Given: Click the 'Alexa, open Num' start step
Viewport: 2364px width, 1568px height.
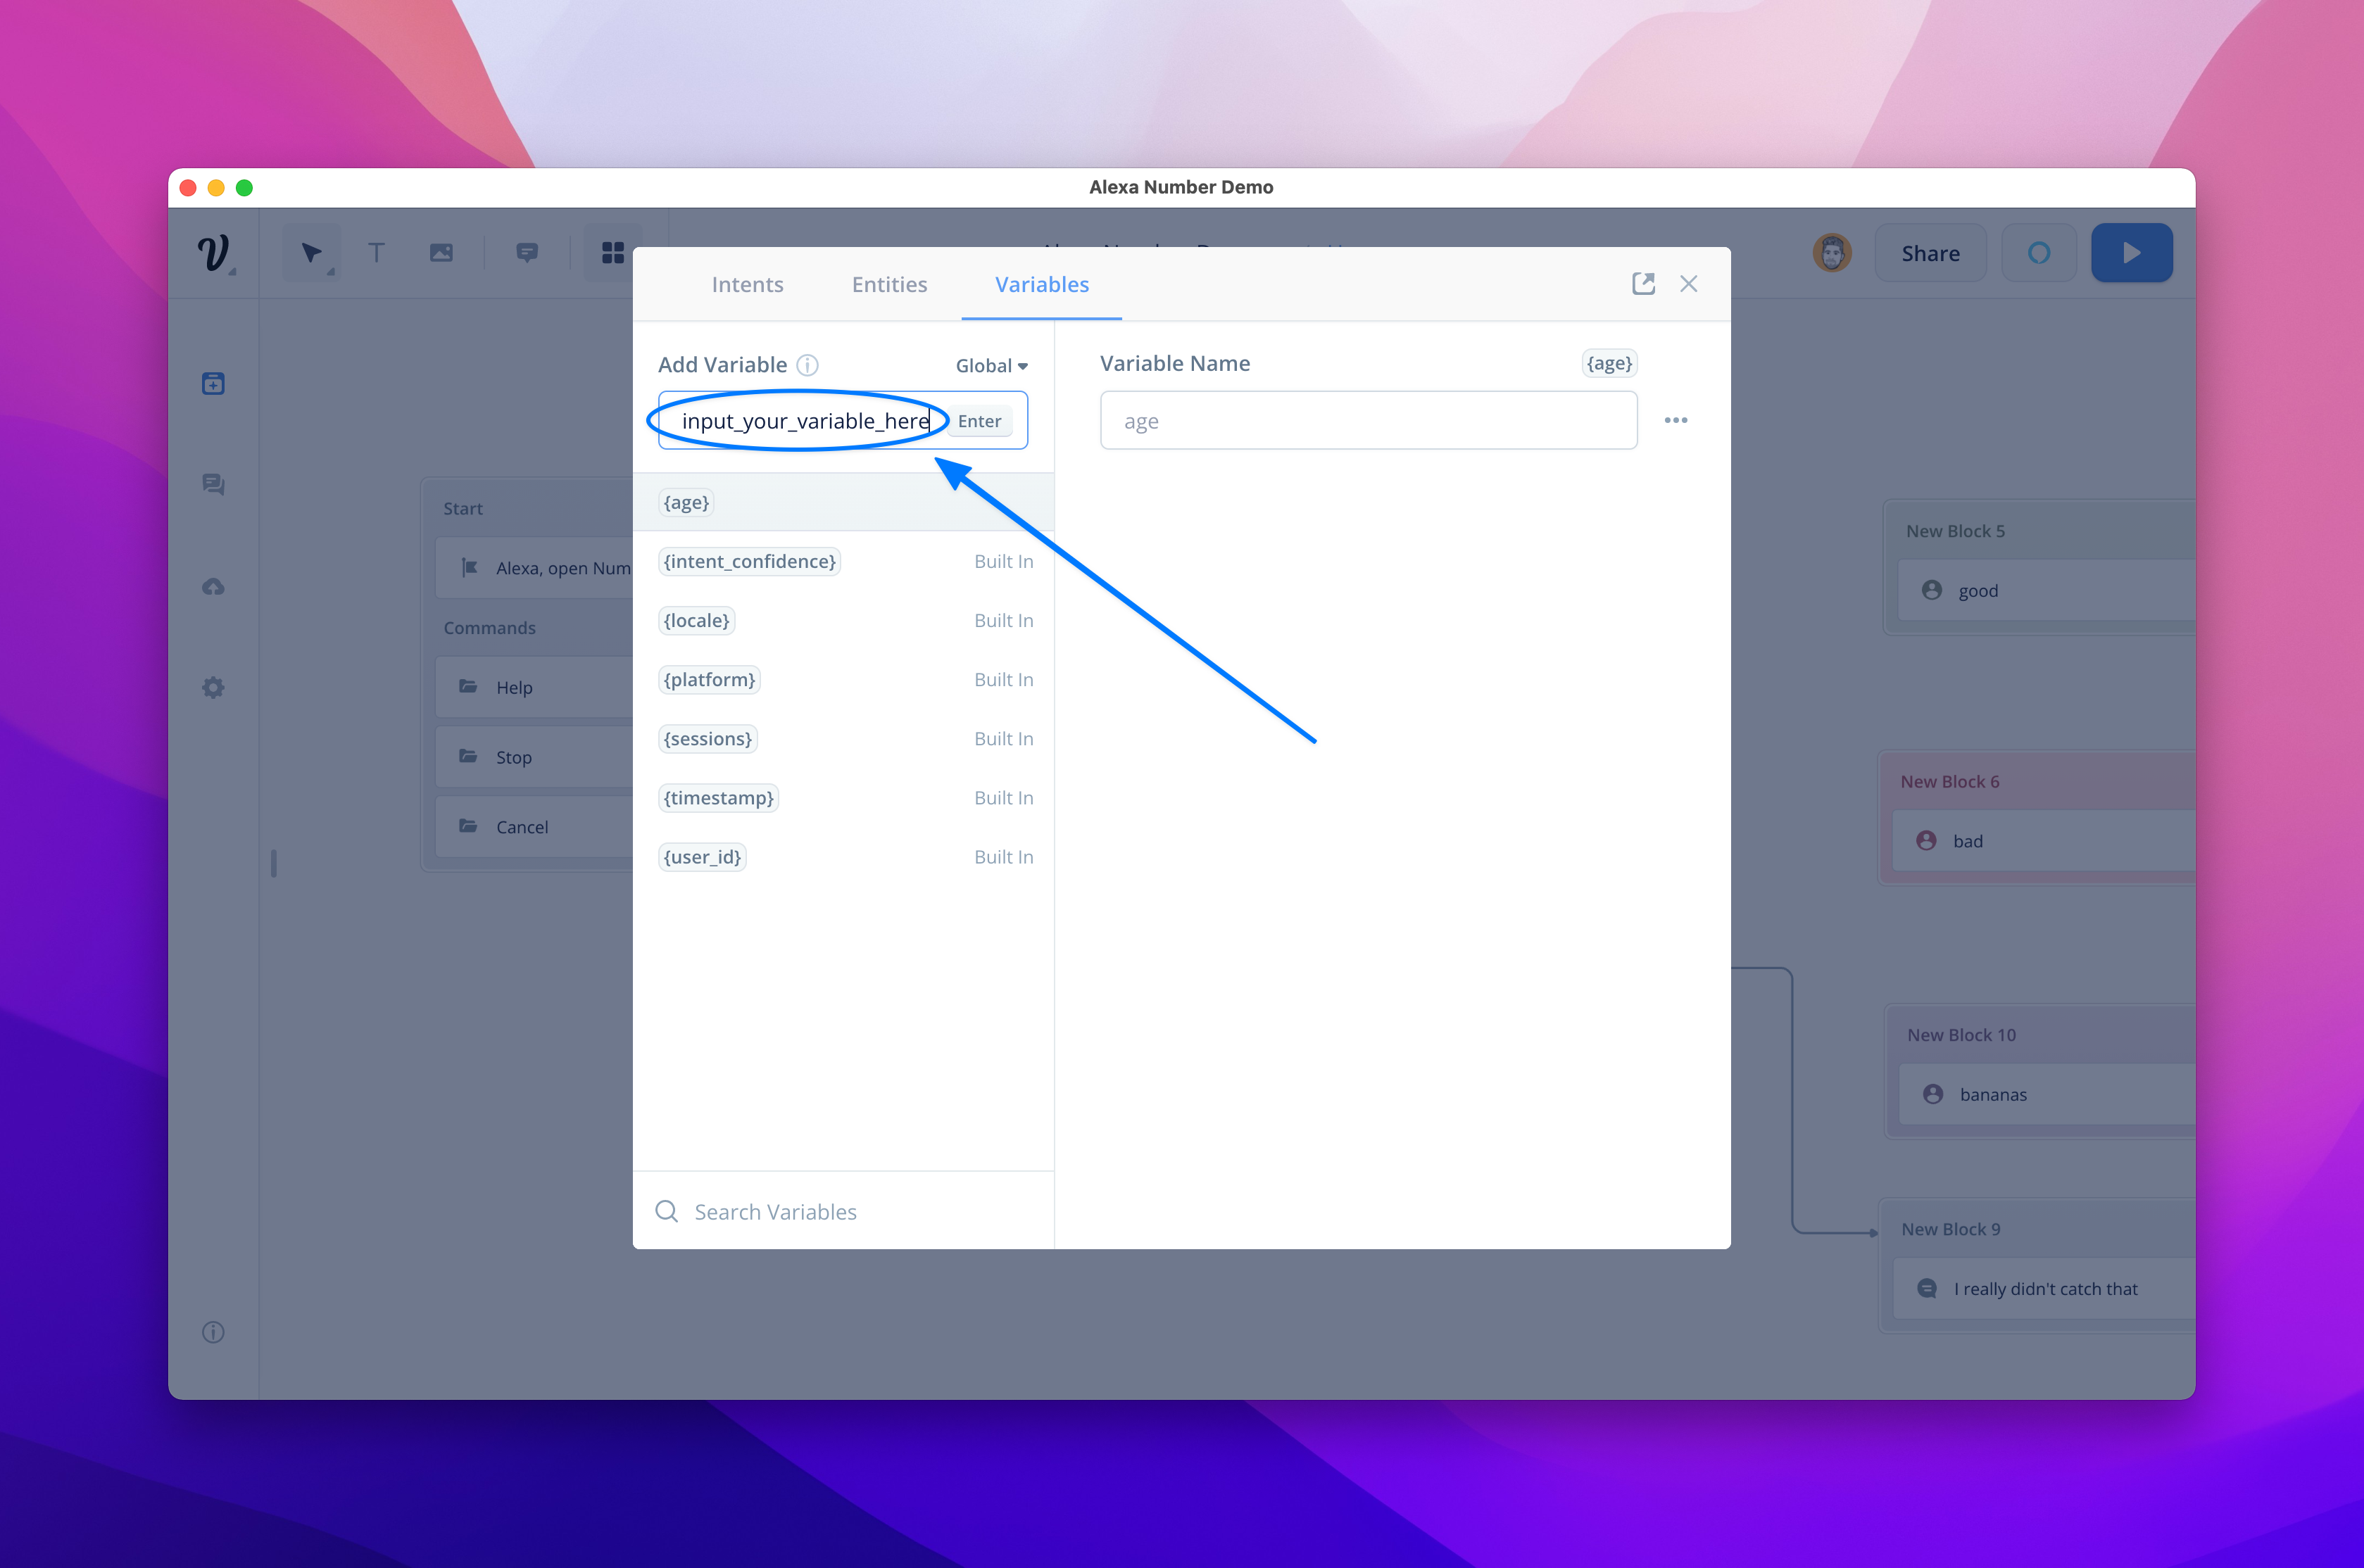Looking at the screenshot, I should [x=535, y=568].
